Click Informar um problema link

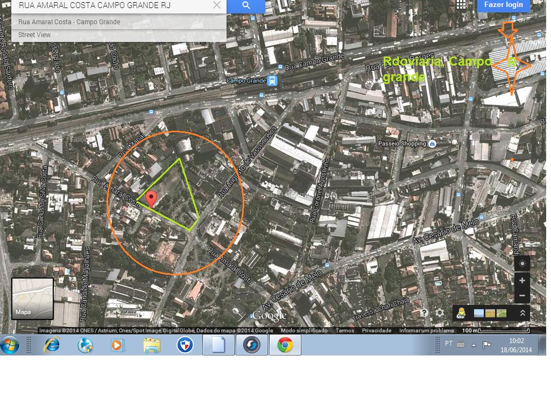pyautogui.click(x=426, y=331)
